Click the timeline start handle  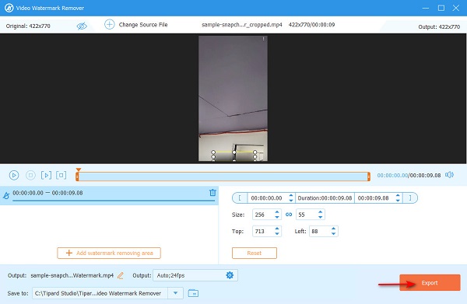[x=77, y=176]
